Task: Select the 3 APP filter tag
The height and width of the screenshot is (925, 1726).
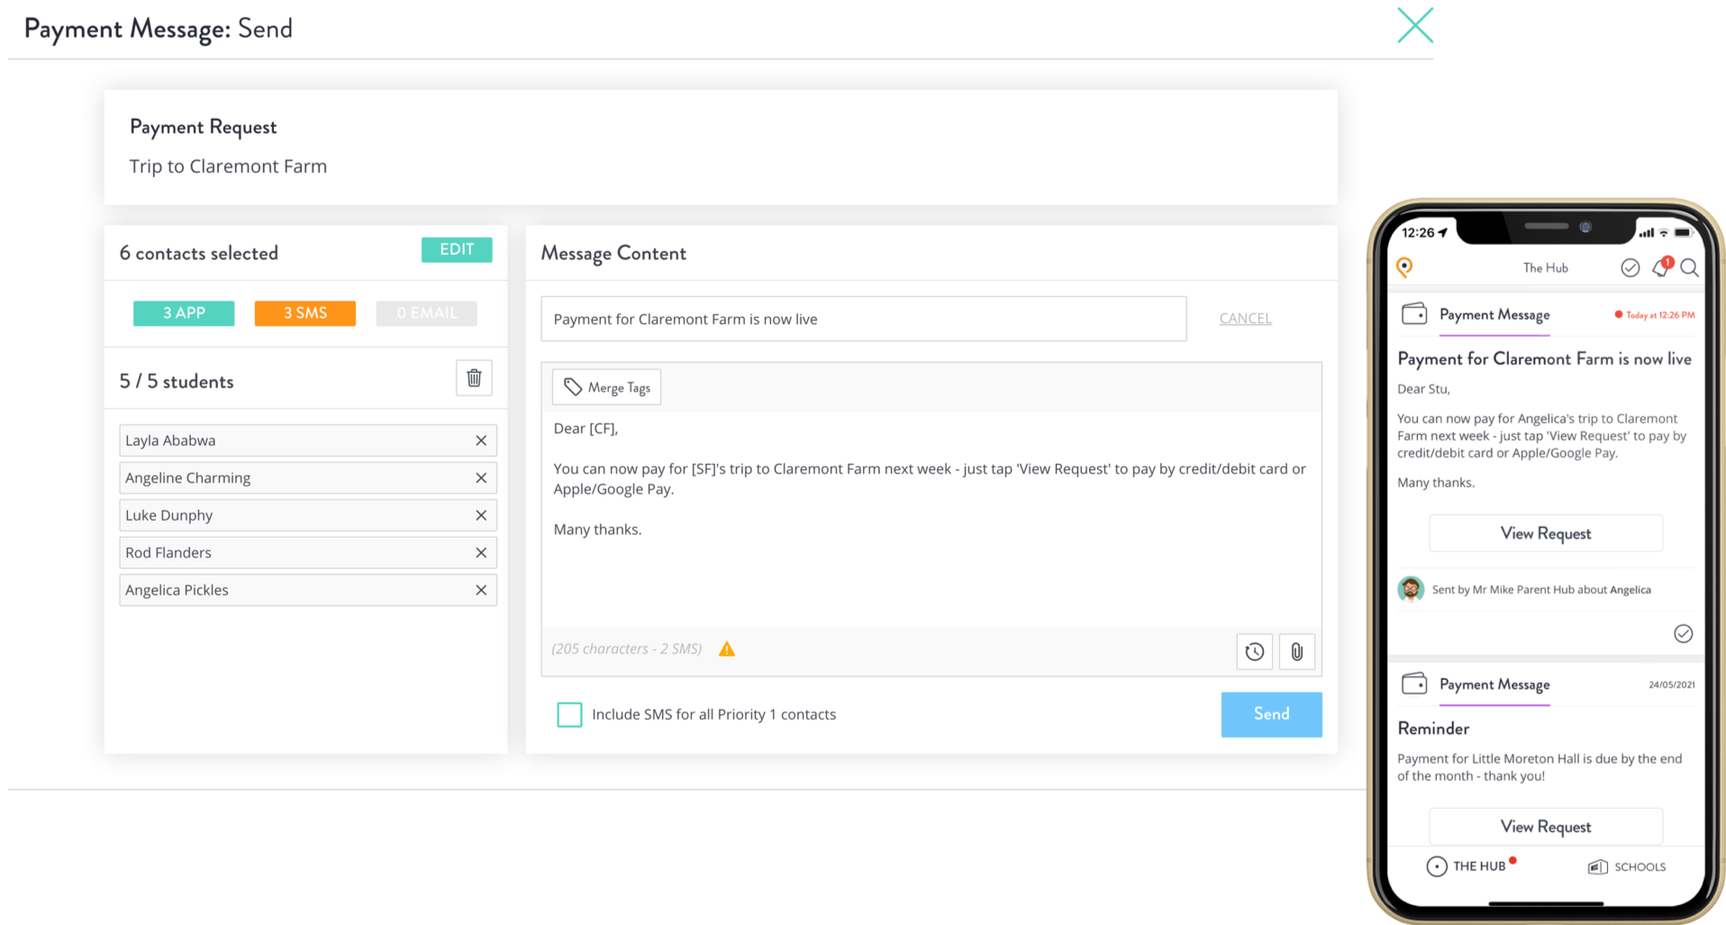Action: [184, 313]
